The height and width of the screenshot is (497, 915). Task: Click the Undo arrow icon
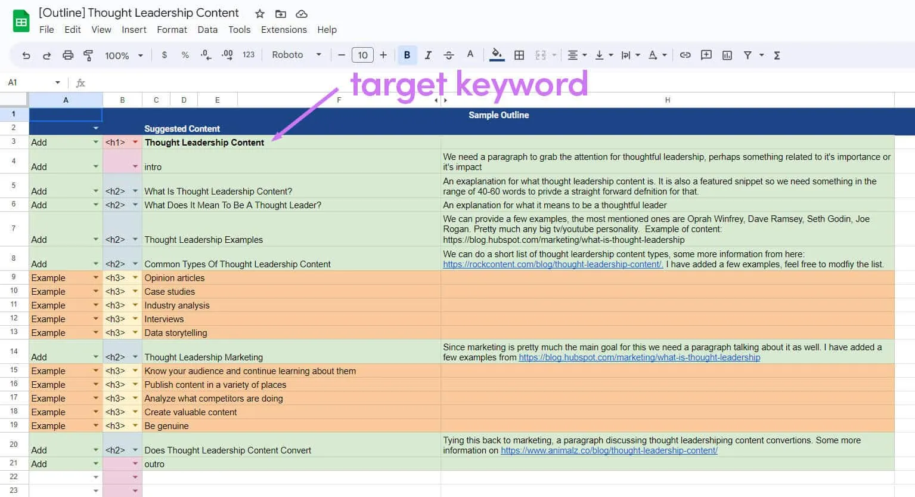[x=26, y=55]
